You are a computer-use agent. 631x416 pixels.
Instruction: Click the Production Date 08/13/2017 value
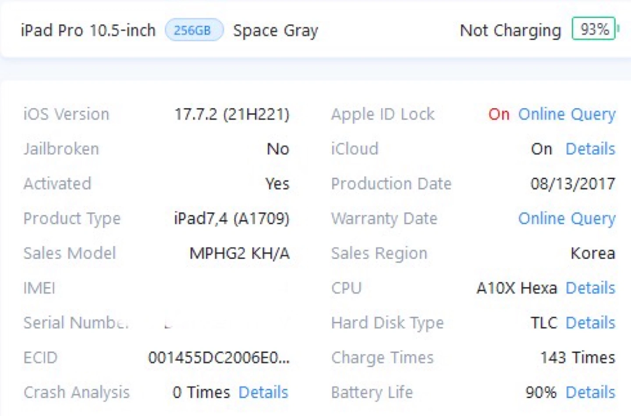tap(573, 184)
